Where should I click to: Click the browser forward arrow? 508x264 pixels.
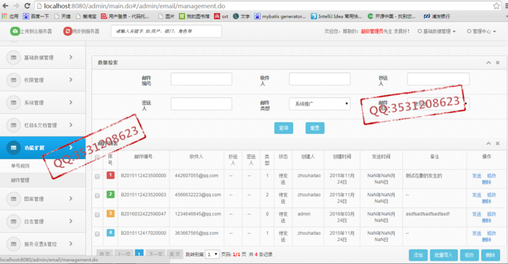point(16,6)
